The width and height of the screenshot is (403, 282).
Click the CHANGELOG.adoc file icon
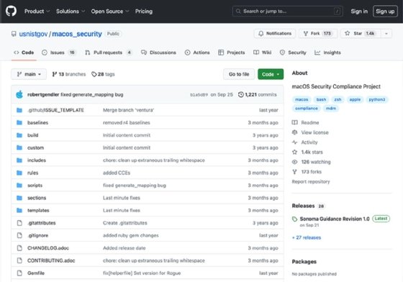(19, 248)
